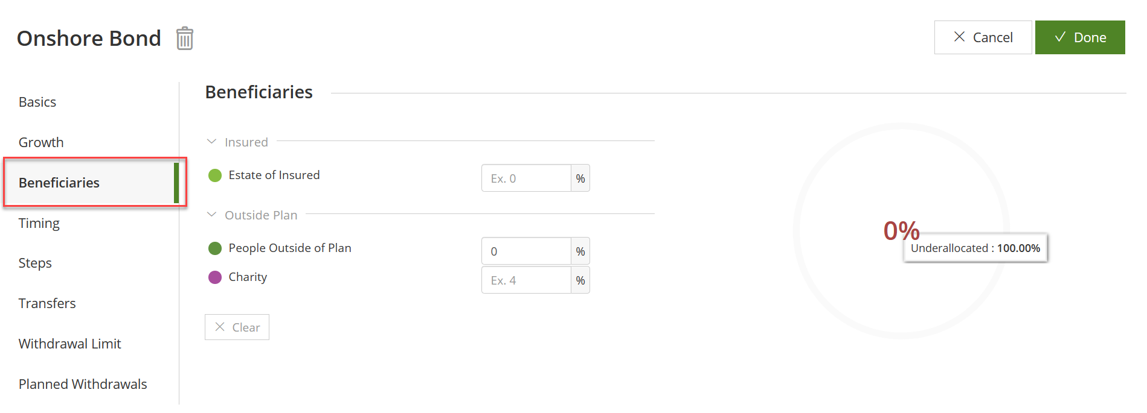Click the green Done button
Image resolution: width=1147 pixels, height=413 pixels.
(1079, 37)
